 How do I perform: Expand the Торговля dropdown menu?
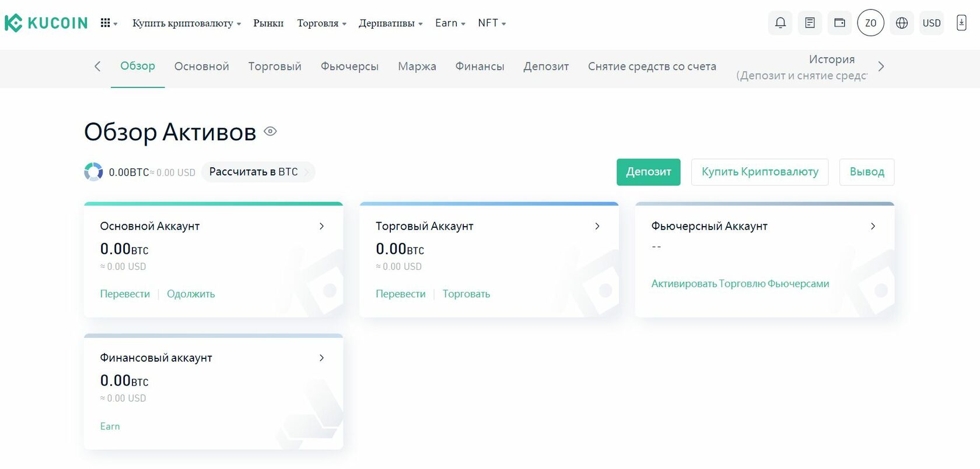321,23
